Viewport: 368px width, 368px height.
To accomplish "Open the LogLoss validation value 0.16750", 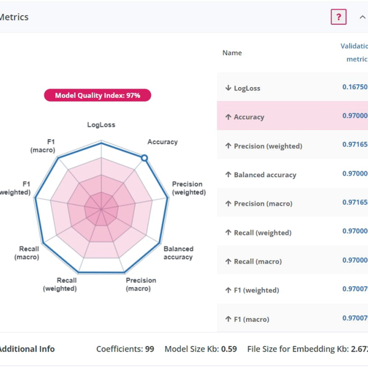I will pos(355,88).
